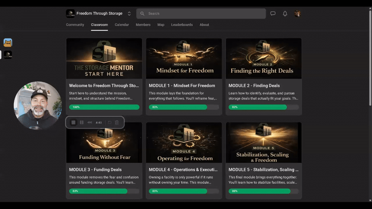Open the community switcher dropdown arrows
Viewport: 372px width, 209px height.
pyautogui.click(x=129, y=13)
